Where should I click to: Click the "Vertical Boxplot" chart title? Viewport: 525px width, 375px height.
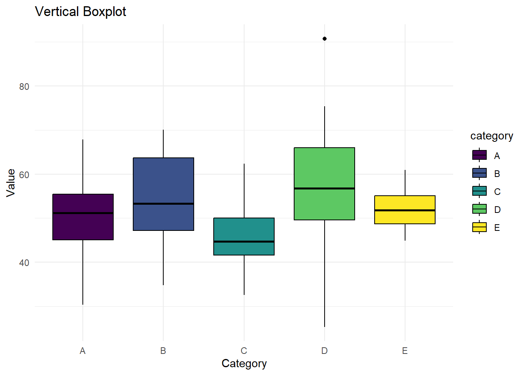(80, 12)
